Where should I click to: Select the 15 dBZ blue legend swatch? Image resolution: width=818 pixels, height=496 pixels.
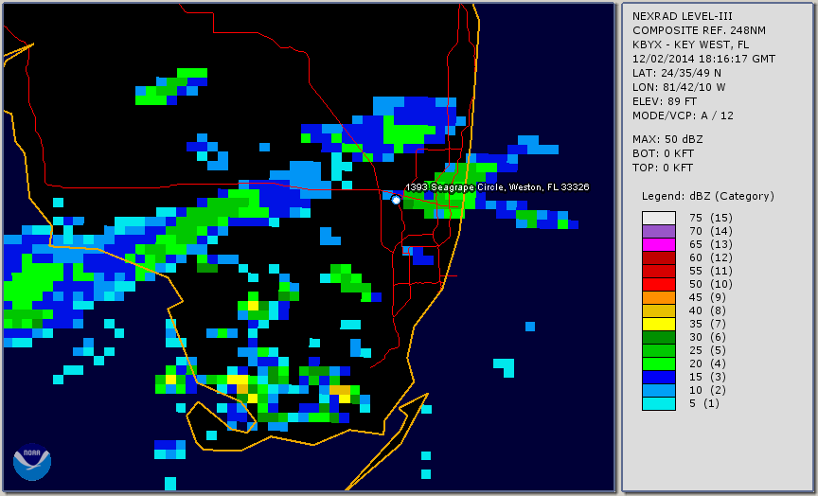click(659, 377)
